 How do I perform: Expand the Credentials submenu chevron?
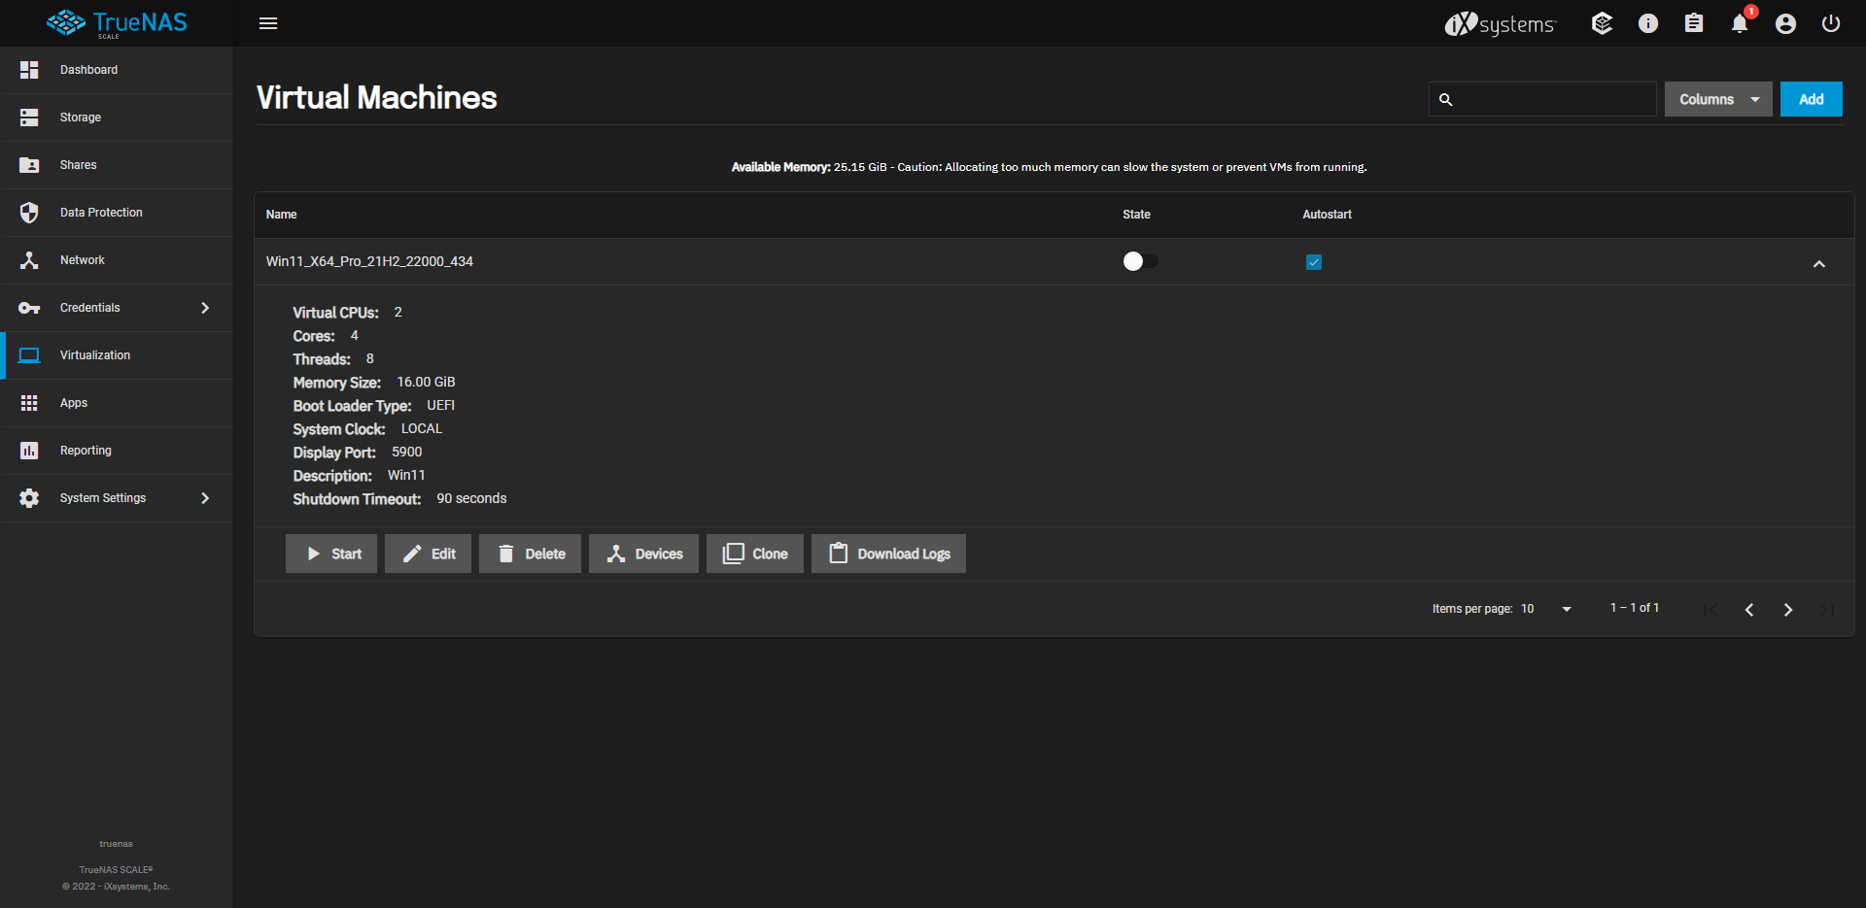point(205,308)
